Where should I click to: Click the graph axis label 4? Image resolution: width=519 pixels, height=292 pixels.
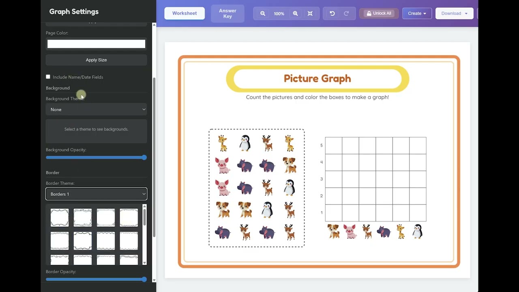pyautogui.click(x=322, y=162)
